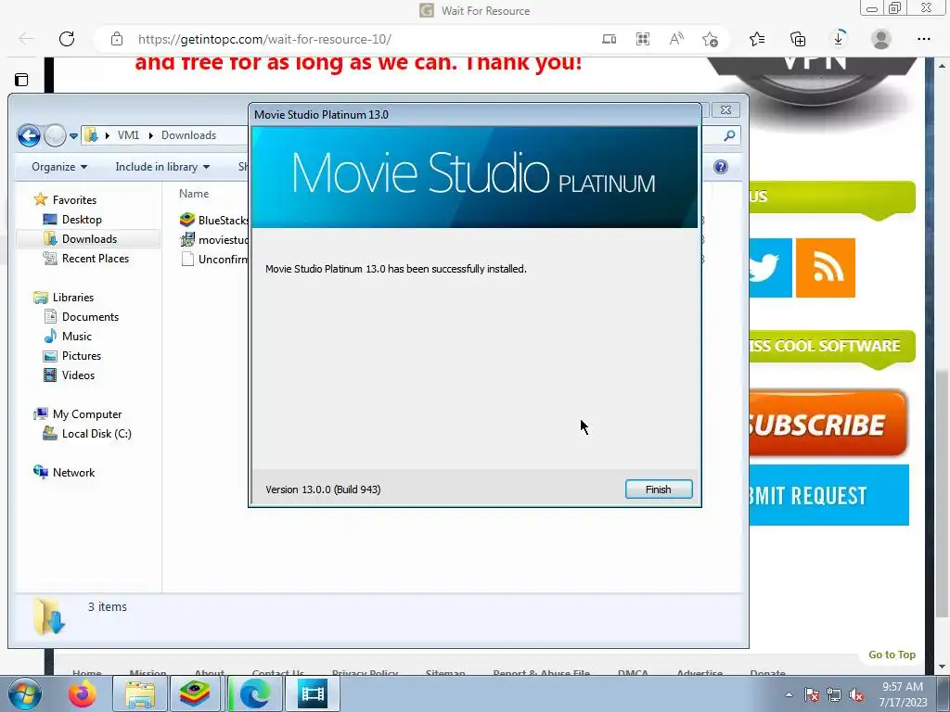The height and width of the screenshot is (712, 950).
Task: Click Finish in the Movie Studio installer
Action: coord(659,489)
